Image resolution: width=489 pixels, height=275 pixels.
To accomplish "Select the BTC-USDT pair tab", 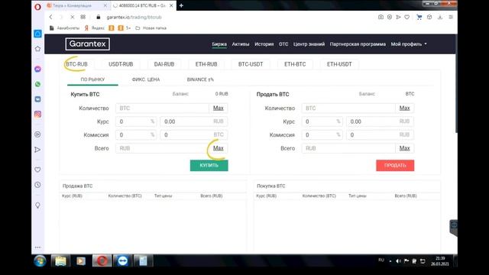I will 251,64.
